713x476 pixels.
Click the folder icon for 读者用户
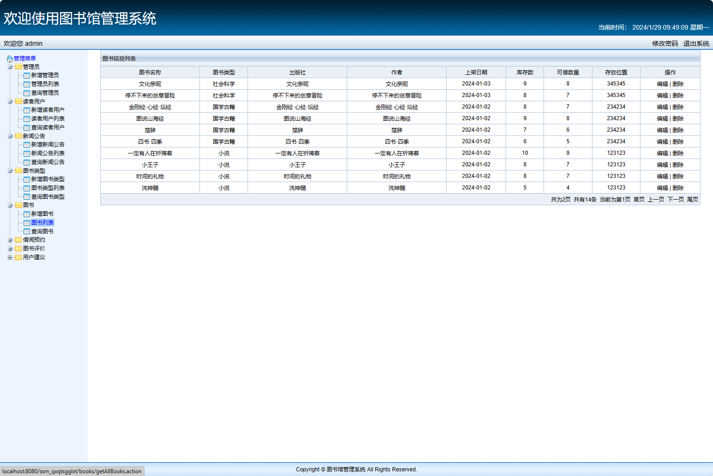[x=18, y=102]
